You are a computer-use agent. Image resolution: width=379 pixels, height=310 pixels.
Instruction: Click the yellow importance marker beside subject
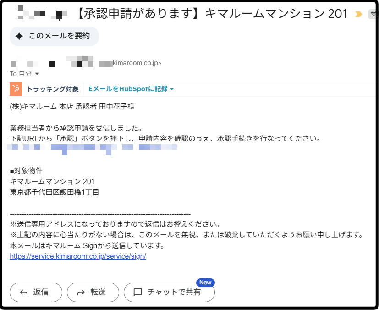tap(358, 14)
